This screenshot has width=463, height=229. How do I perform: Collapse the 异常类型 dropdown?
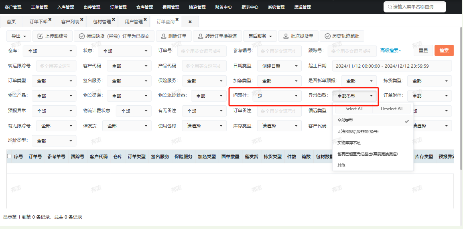355,96
